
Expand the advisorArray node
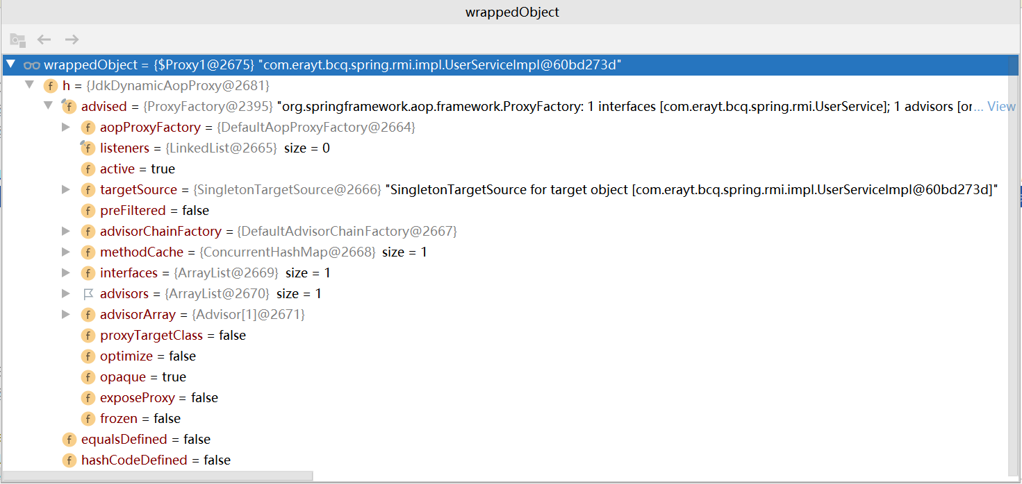pyautogui.click(x=66, y=314)
